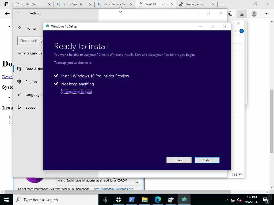Click the browser profile avatar
The height and width of the screenshot is (205, 274).
[254, 14]
